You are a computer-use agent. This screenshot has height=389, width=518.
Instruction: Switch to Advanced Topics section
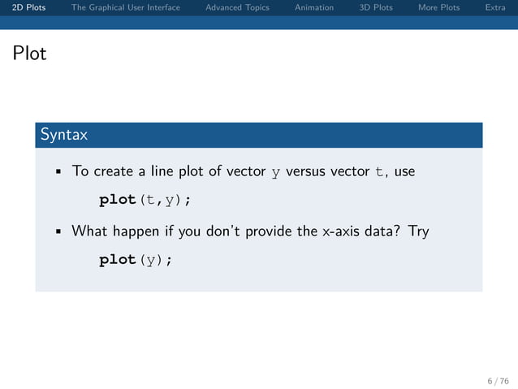237,7
